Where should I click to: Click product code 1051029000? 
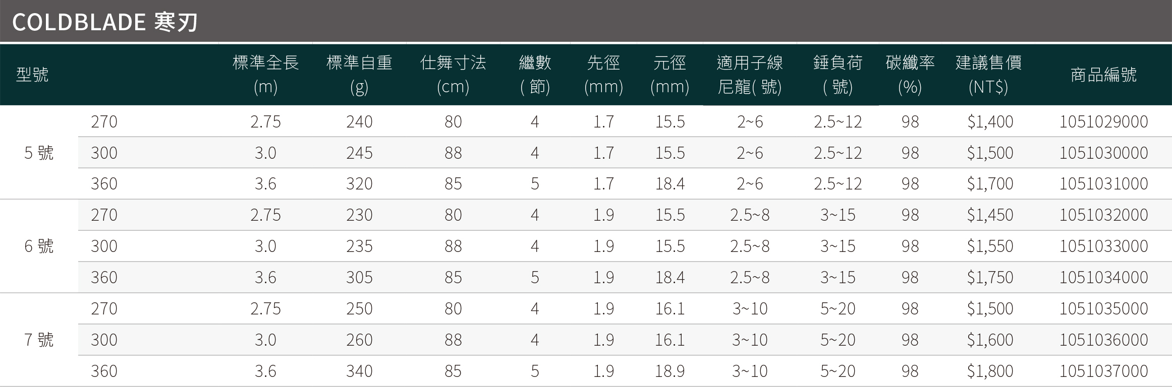pos(1103,121)
